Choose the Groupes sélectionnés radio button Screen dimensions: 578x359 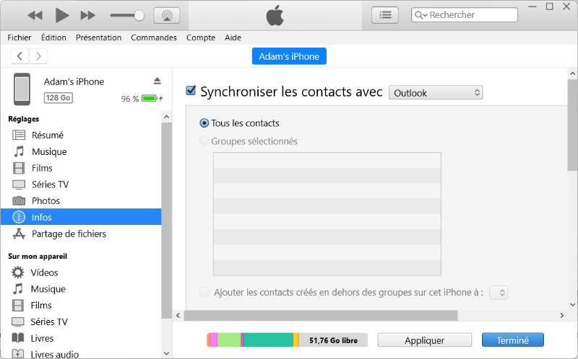204,141
